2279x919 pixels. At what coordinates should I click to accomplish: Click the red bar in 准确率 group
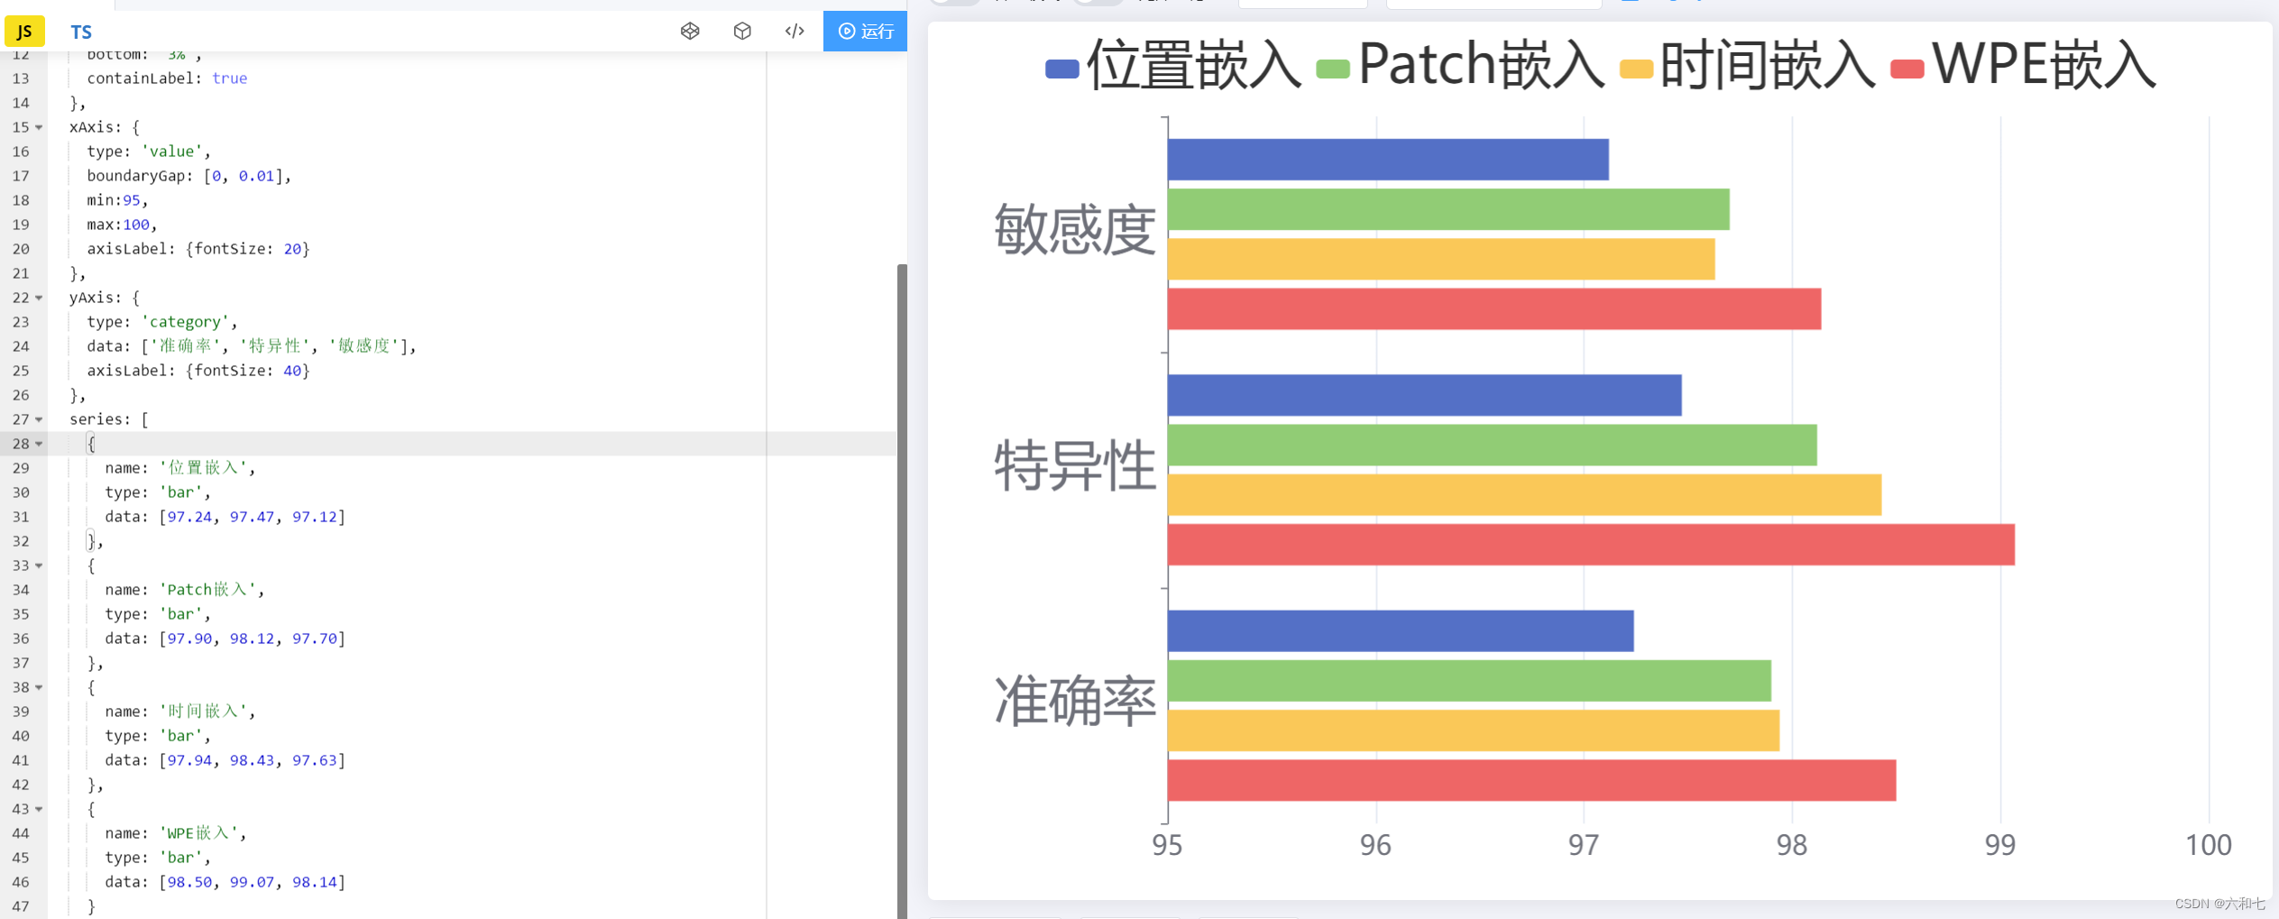point(1531,780)
